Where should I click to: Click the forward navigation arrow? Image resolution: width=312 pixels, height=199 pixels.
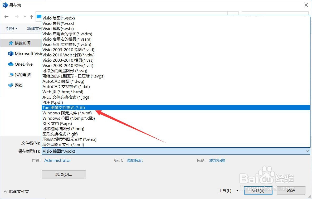[x=17, y=17]
